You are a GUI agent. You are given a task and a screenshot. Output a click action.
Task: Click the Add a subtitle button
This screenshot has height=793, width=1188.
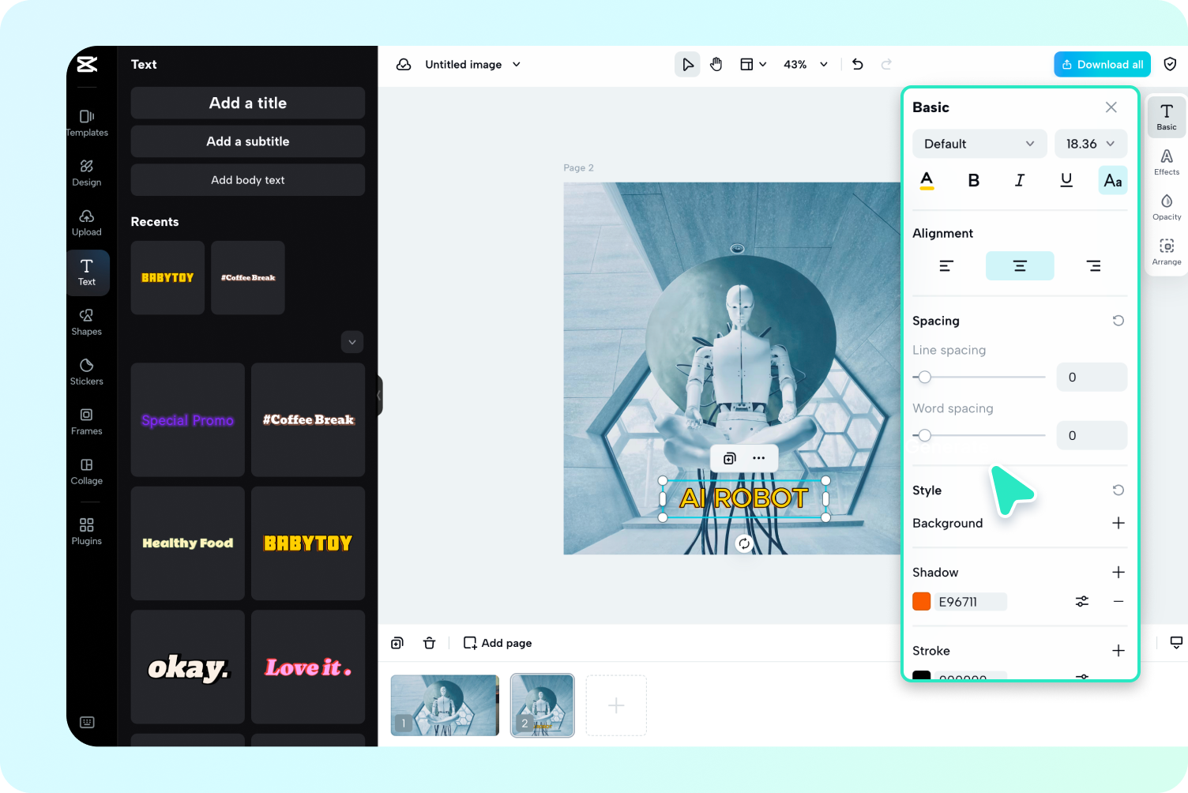[x=247, y=141]
